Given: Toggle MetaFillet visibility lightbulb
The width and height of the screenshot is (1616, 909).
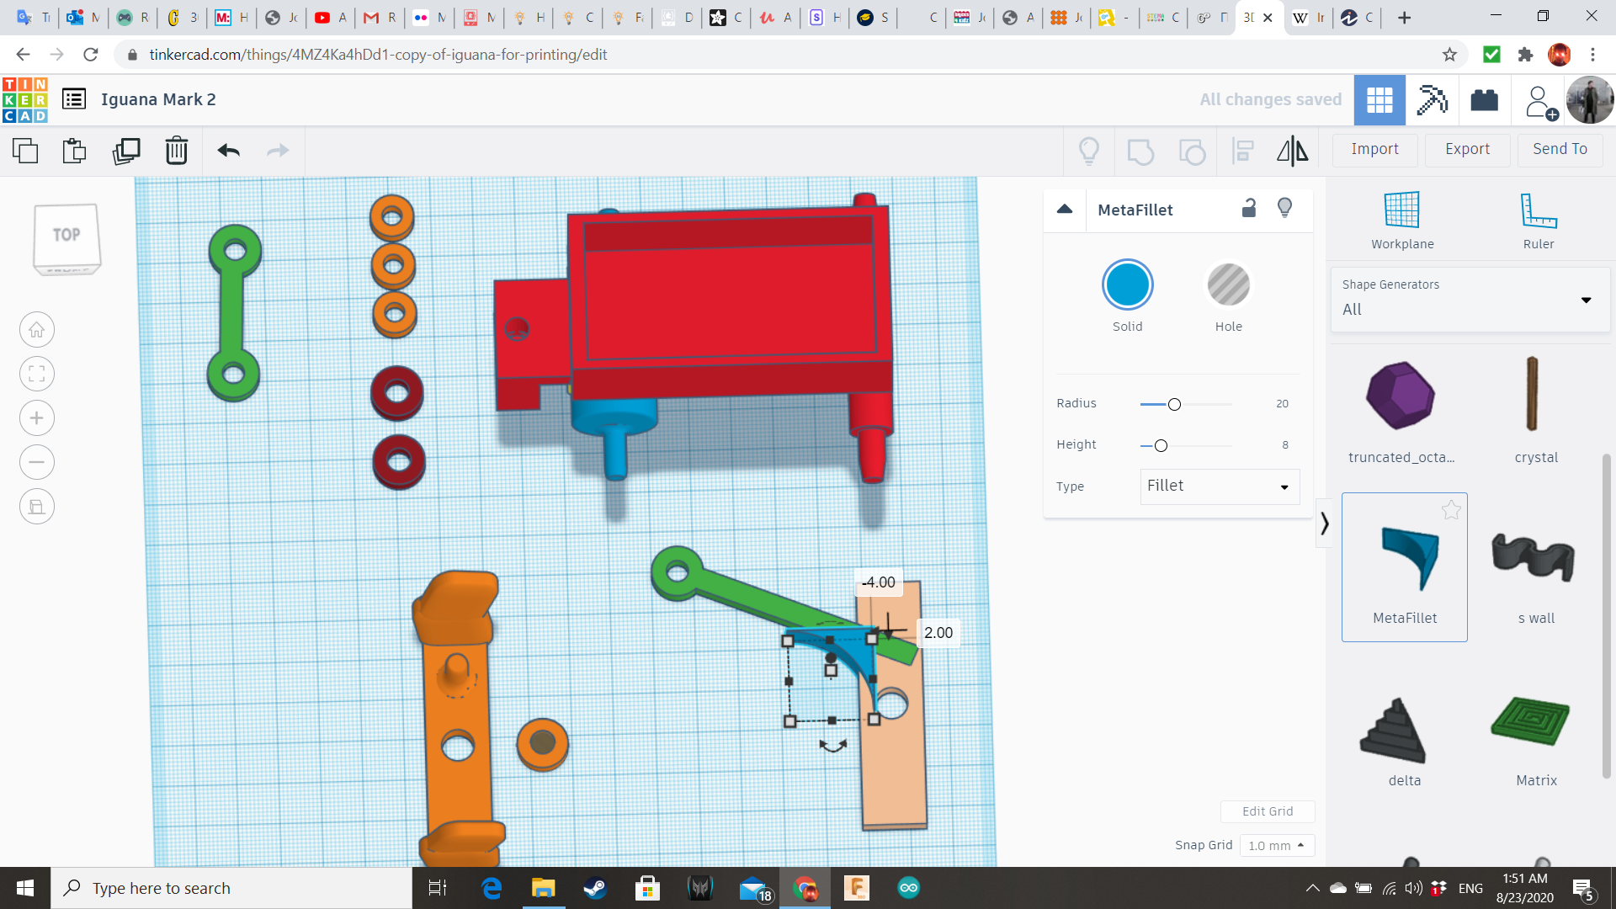Looking at the screenshot, I should pos(1284,208).
